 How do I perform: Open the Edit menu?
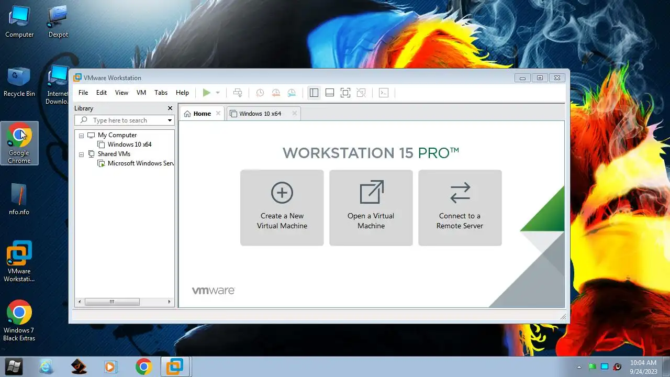click(102, 93)
